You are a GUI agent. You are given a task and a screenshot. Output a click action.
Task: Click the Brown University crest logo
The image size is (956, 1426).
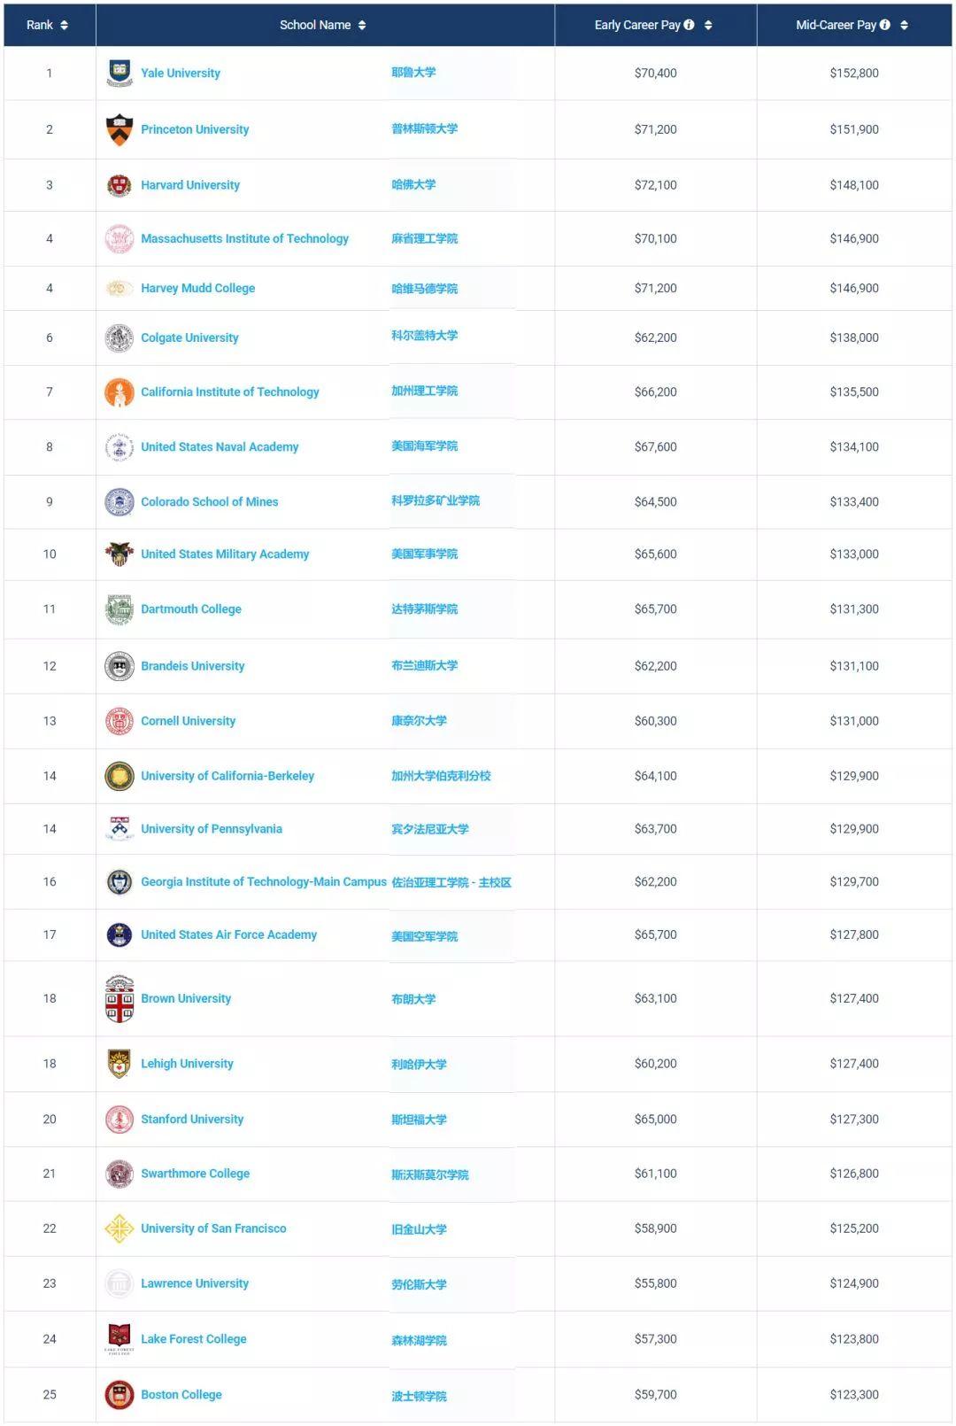pos(119,998)
